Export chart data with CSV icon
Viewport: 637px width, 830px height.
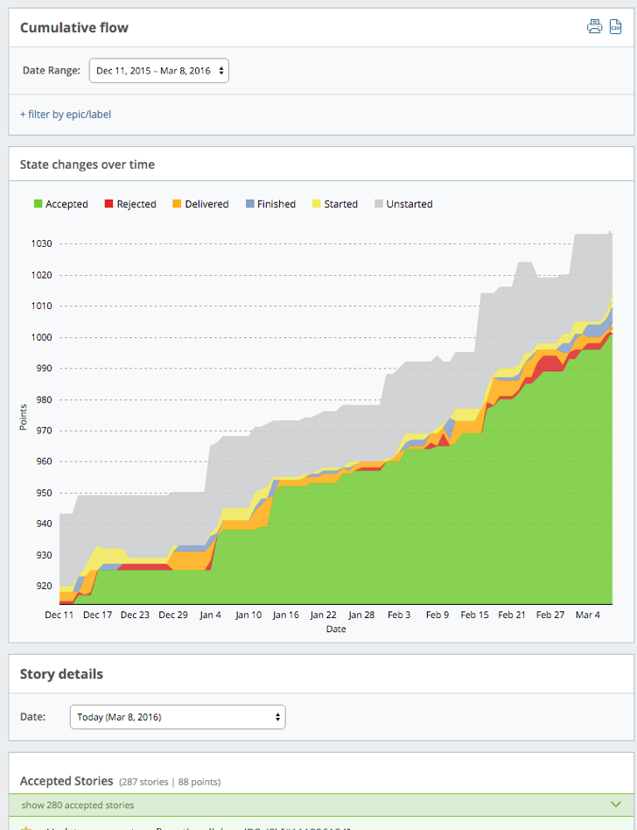coord(615,26)
